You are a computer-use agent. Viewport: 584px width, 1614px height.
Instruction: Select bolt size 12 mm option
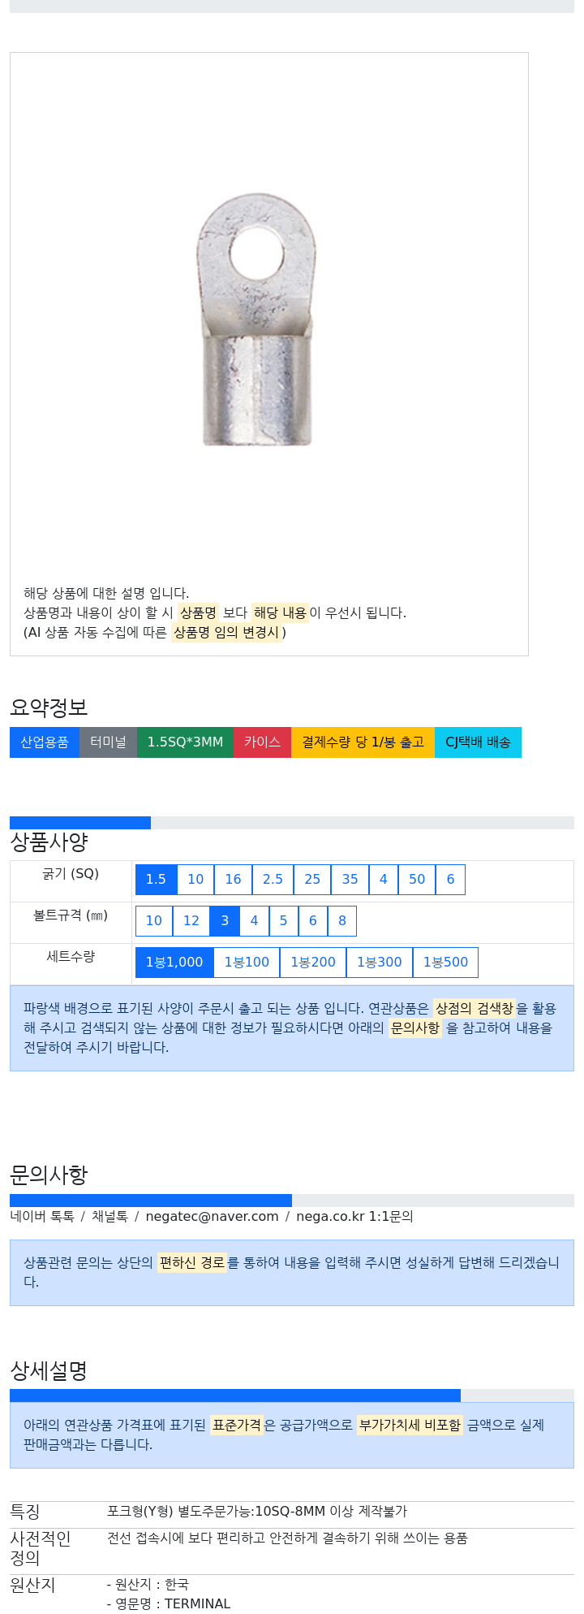coord(191,921)
